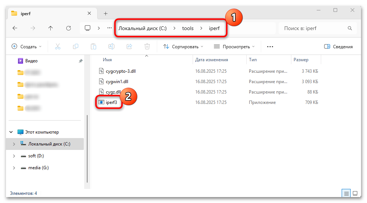The height and width of the screenshot is (203, 367).
Task: Expand Локальный диск (C:) in sidebar
Action: point(14,144)
